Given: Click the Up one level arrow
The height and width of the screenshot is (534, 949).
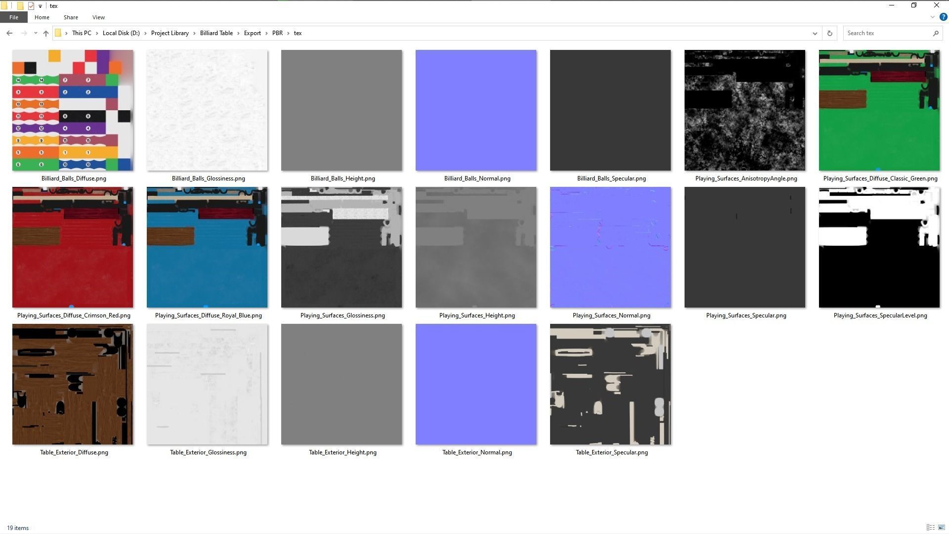Looking at the screenshot, I should (x=46, y=33).
